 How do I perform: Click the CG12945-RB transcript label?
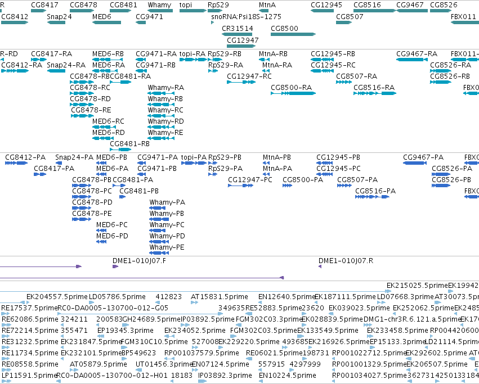pyautogui.click(x=333, y=54)
